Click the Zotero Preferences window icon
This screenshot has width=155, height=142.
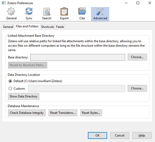point(4,3)
